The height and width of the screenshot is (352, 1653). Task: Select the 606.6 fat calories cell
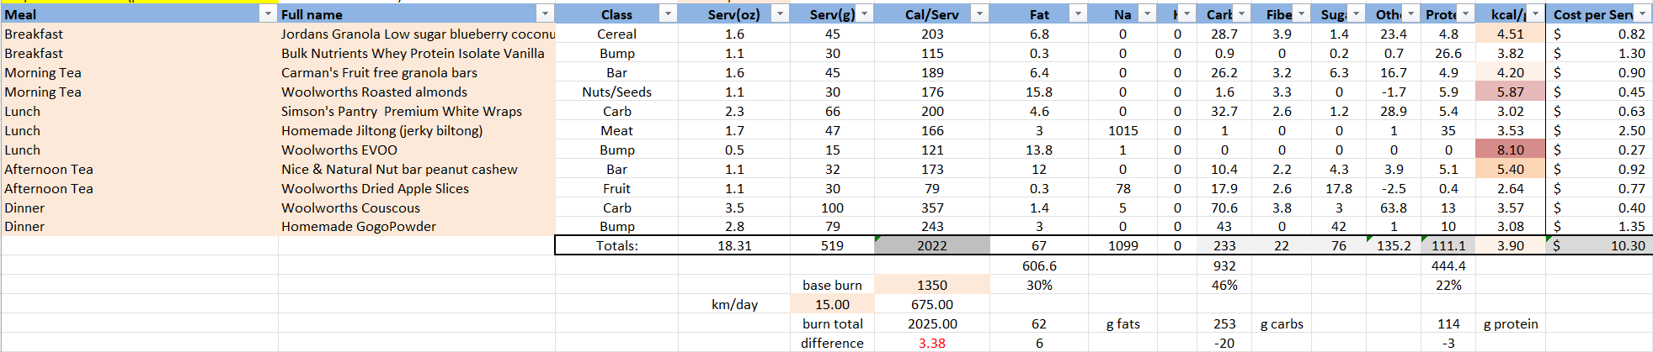coord(1039,265)
